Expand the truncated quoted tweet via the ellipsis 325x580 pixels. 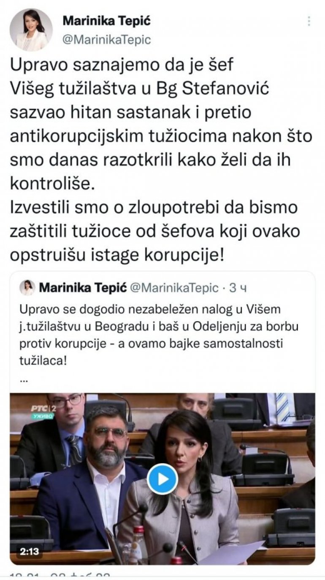click(x=24, y=379)
